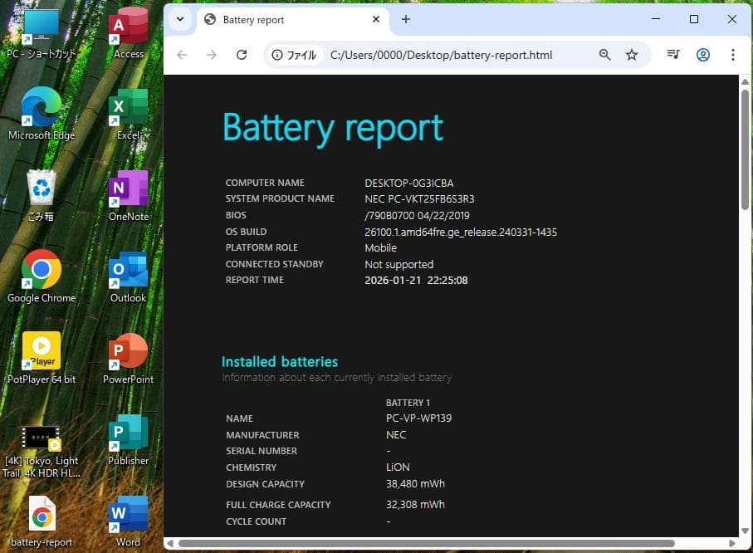Open the media controls panel in Chrome
753x553 pixels.
coord(673,55)
